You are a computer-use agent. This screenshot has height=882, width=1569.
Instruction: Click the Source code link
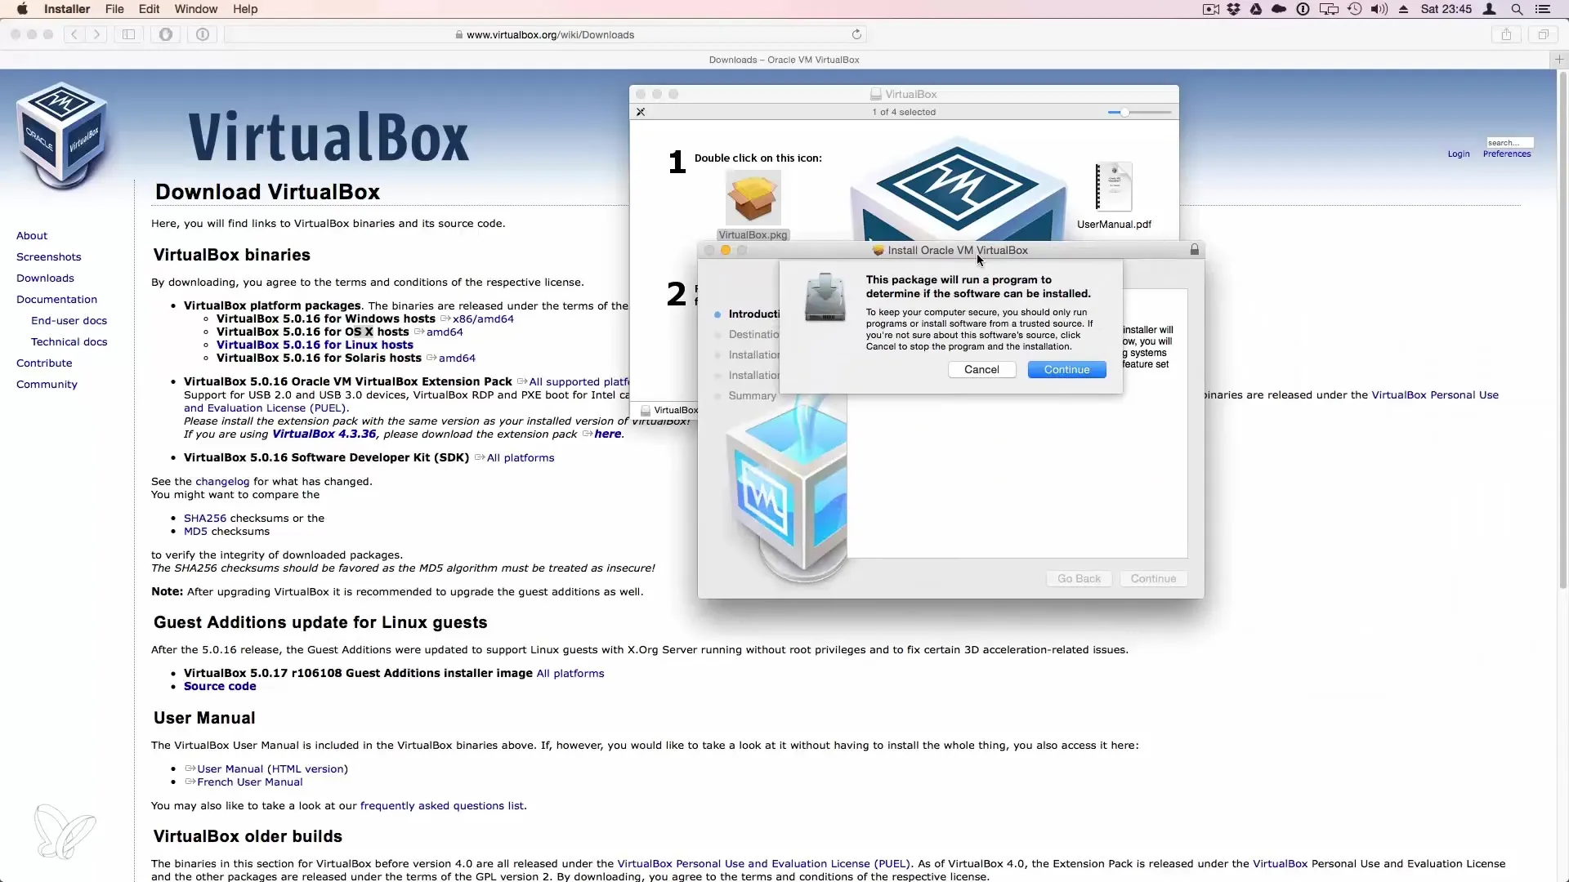220,686
